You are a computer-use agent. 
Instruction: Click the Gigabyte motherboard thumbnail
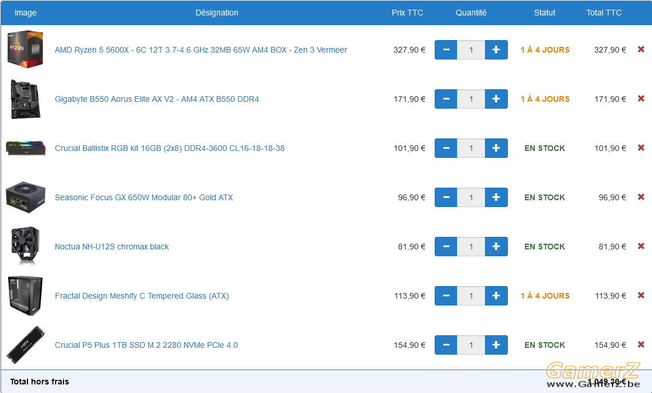[25, 99]
